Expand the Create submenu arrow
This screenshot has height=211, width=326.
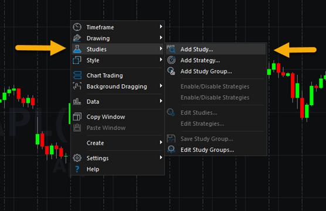click(161, 142)
